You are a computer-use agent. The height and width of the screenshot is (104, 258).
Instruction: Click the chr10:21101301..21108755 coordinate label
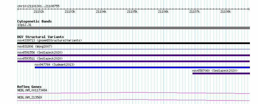38,6
